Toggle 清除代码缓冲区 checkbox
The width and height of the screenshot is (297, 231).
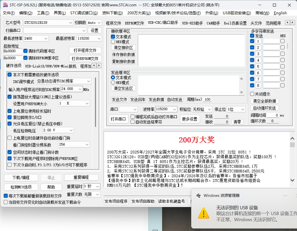click(x=26, y=51)
